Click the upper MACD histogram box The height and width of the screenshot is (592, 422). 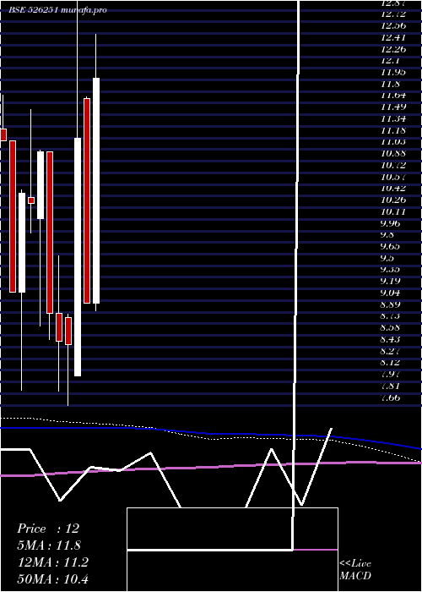[x=232, y=529]
